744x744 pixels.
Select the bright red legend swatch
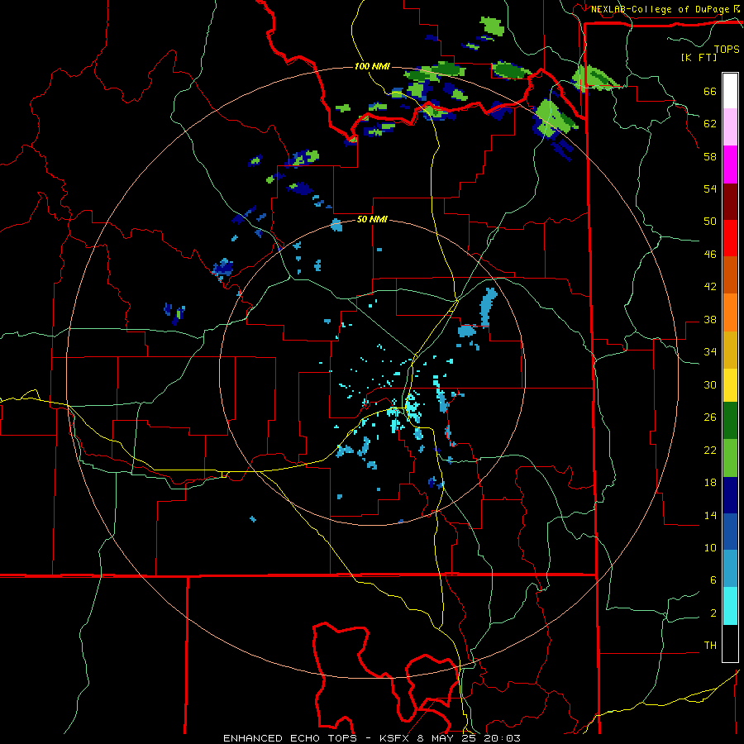[730, 238]
